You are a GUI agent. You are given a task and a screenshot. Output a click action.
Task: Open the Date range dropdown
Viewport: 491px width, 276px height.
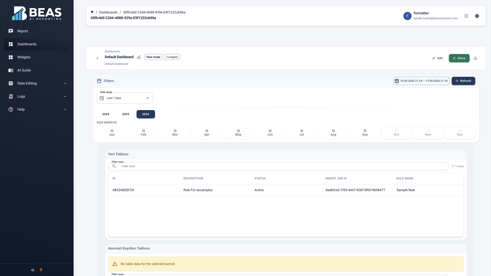click(x=125, y=98)
